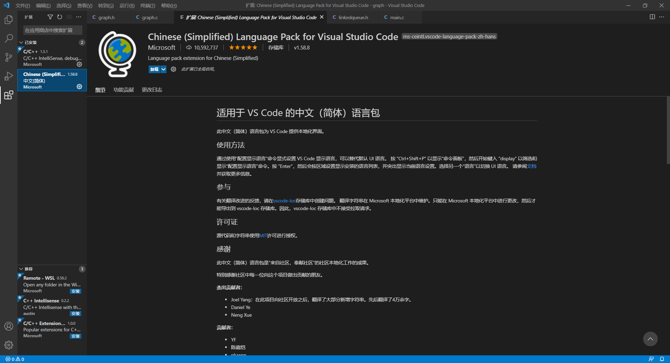Click the extension search input field

pyautogui.click(x=53, y=30)
